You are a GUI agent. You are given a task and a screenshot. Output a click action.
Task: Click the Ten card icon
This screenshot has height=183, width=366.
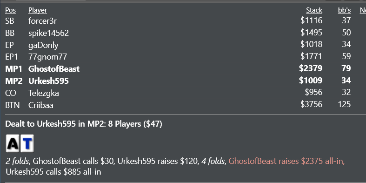point(27,143)
